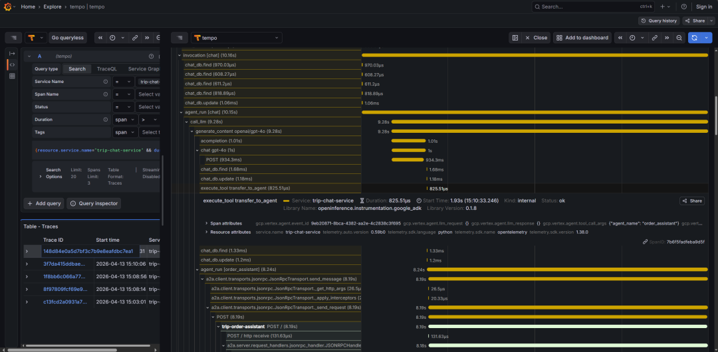Zoom out the right pane time range
Viewport: 718px width, 352px height.
click(679, 38)
